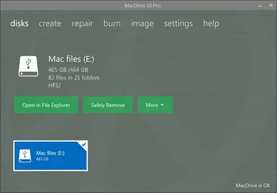Viewport: 277px width, 193px height.
Task: Click the small USB drive icon in blue tile
Action: 25,156
